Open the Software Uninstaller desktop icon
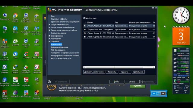This screenshot has width=193, height=108. click(x=37, y=69)
